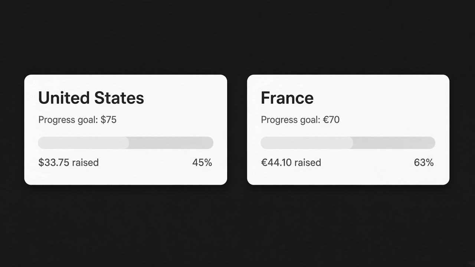Click the United States progress bar

[126, 143]
